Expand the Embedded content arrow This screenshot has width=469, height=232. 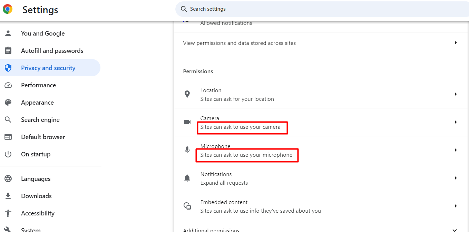click(456, 206)
